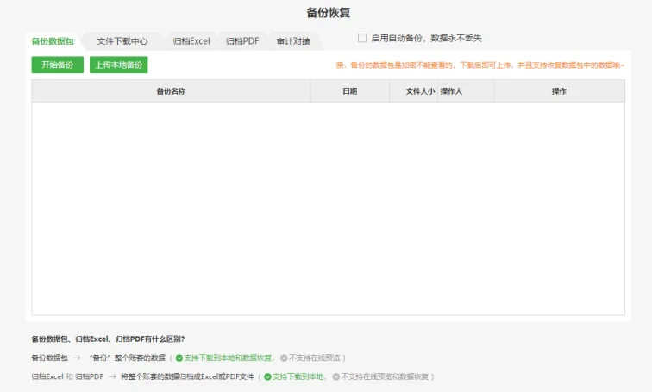Click the 启用自动备份，数据永不丢失 label
Viewport: 652px width, 392px height.
pyautogui.click(x=426, y=38)
